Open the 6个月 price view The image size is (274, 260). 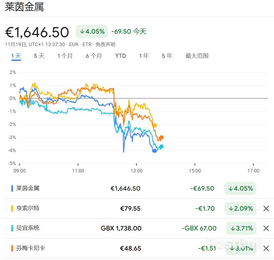click(x=94, y=56)
